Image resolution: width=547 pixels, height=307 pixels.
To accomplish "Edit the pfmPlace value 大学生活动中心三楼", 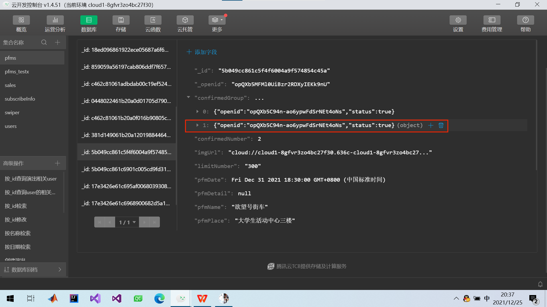I will tap(265, 221).
